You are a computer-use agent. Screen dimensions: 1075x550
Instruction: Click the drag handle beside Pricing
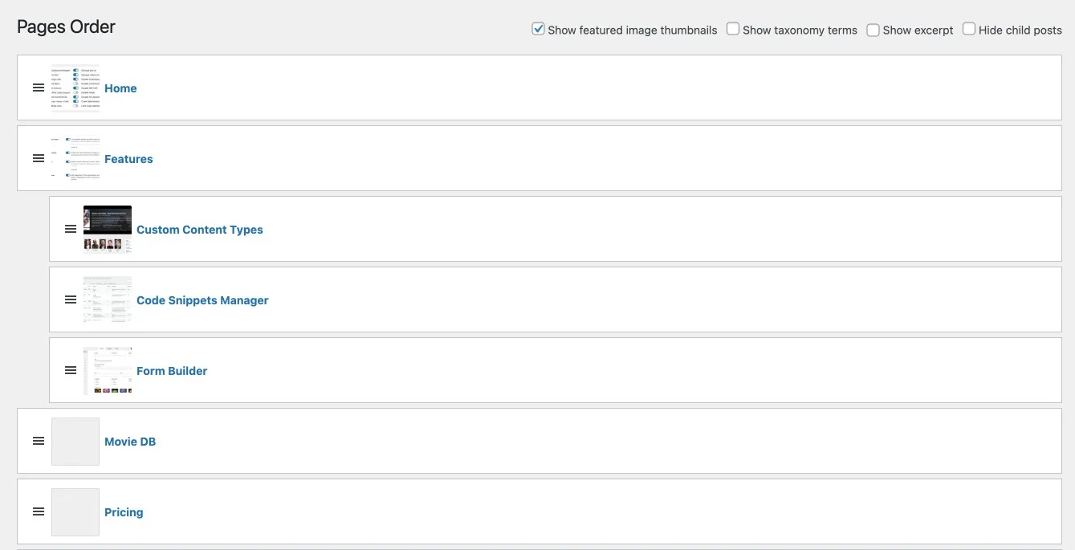pos(39,511)
